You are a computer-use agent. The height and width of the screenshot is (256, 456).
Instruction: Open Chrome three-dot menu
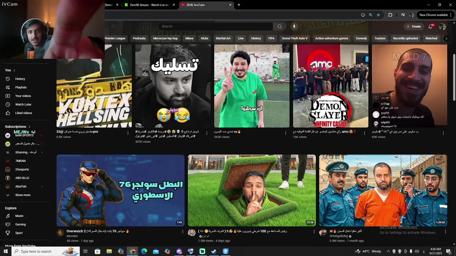451,15
